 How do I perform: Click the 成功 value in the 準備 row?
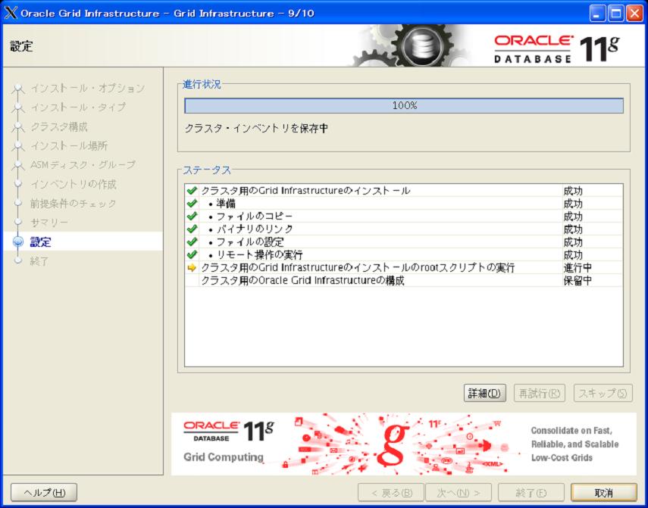tap(573, 204)
